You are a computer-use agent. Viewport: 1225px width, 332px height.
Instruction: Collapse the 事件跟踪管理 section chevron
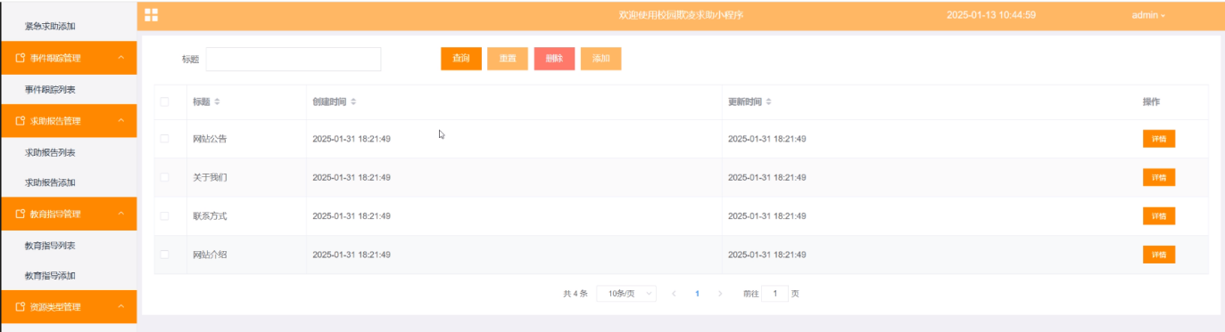(120, 58)
